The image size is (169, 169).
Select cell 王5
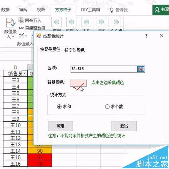point(16,93)
